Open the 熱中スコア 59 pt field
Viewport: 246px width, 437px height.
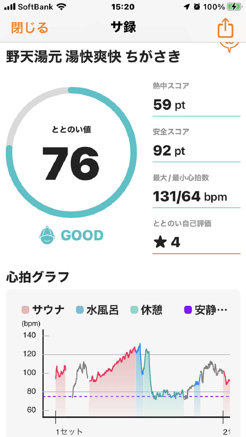(196, 99)
